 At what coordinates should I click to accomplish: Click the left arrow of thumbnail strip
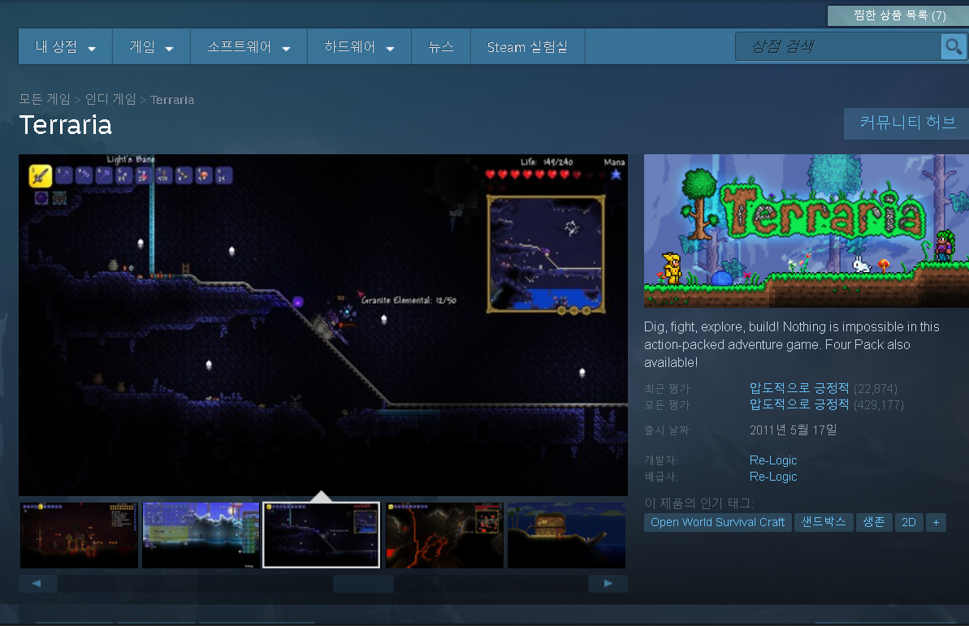[37, 583]
